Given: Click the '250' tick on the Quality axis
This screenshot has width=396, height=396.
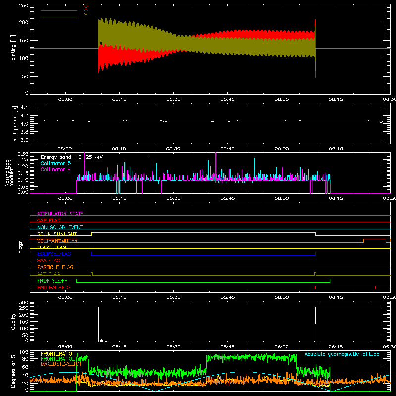Looking at the screenshot, I should [23, 308].
